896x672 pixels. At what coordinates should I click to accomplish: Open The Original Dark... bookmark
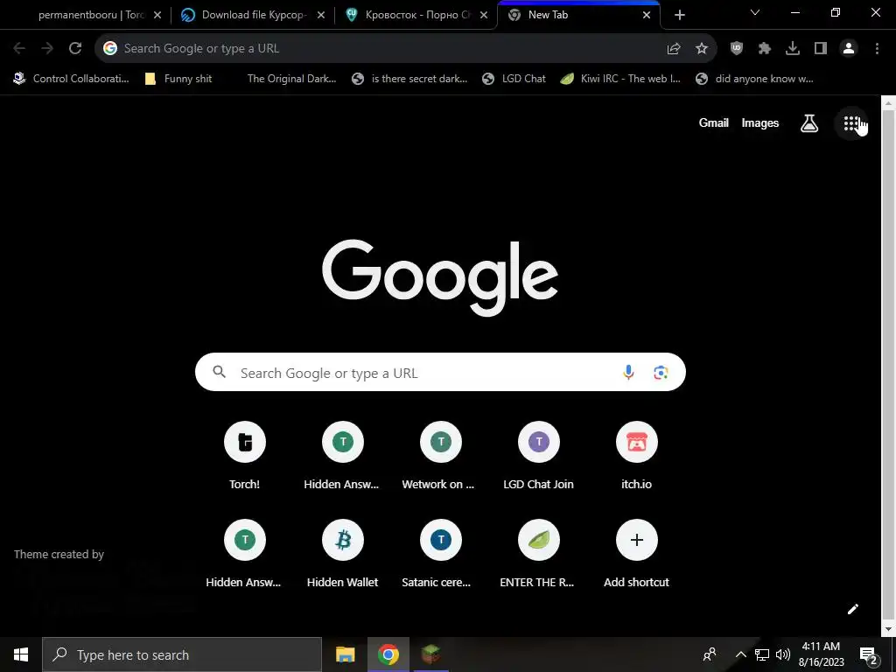coord(291,79)
